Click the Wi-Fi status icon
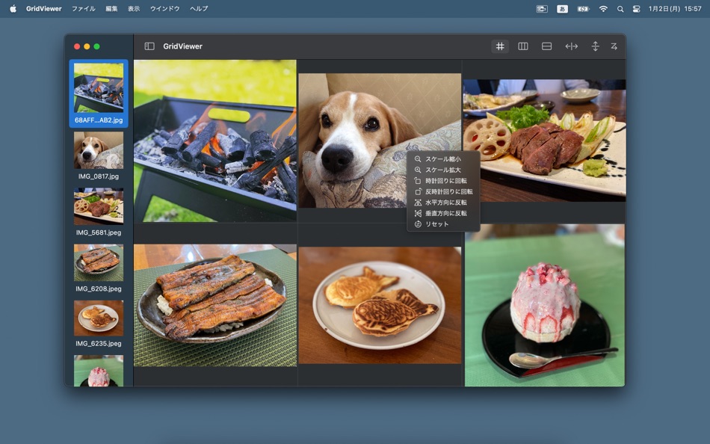 point(603,9)
